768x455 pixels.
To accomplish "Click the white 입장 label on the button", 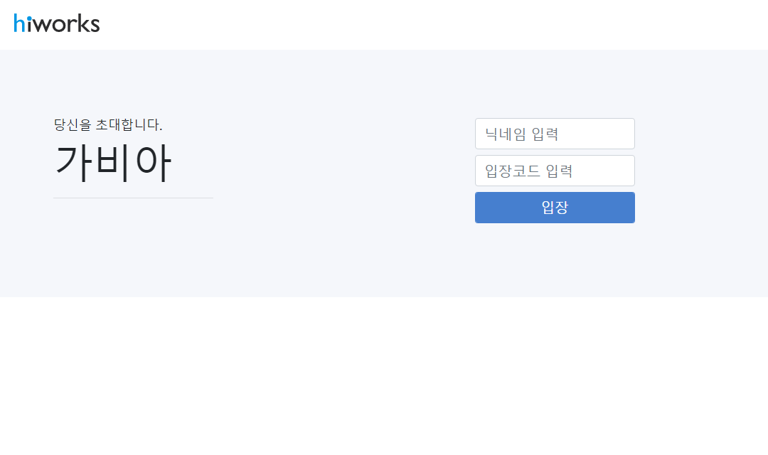I will point(555,207).
